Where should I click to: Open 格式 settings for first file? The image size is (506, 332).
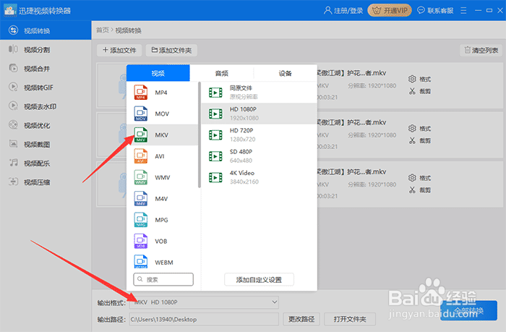pos(419,79)
